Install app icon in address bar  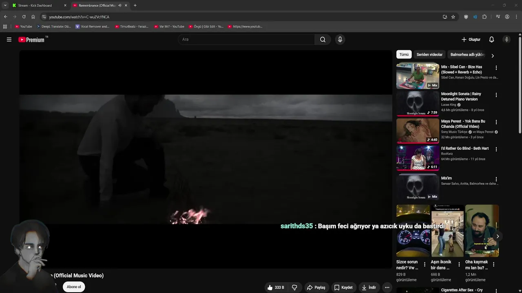(445, 17)
